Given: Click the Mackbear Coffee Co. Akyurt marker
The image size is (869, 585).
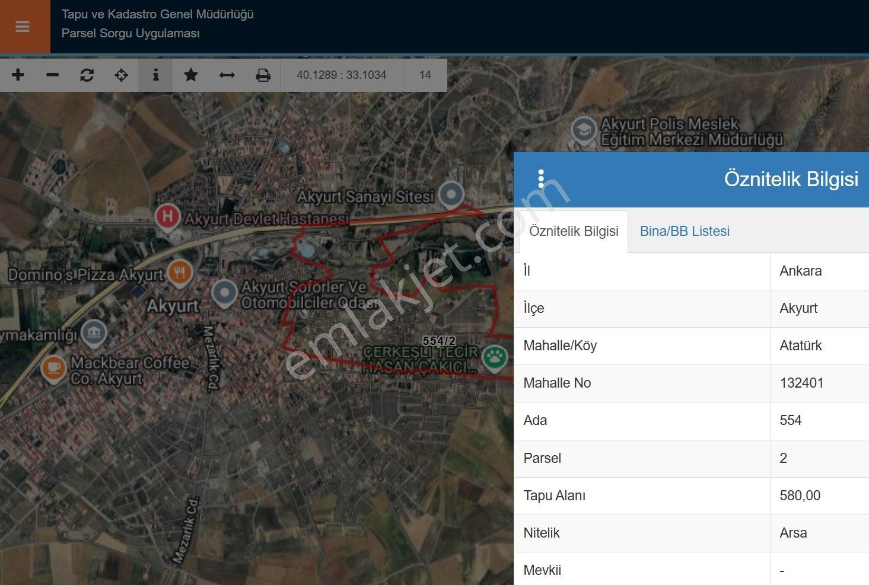Looking at the screenshot, I should tap(53, 368).
